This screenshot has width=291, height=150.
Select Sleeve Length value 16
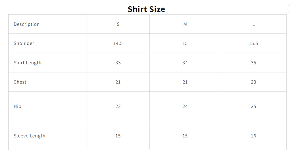coord(253,136)
